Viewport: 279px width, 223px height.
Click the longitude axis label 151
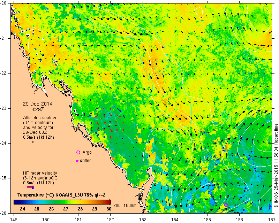click(78, 220)
